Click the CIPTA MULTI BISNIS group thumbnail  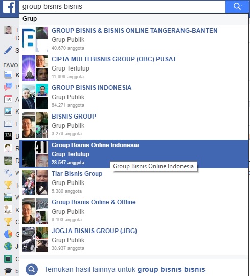pyautogui.click(x=35, y=68)
